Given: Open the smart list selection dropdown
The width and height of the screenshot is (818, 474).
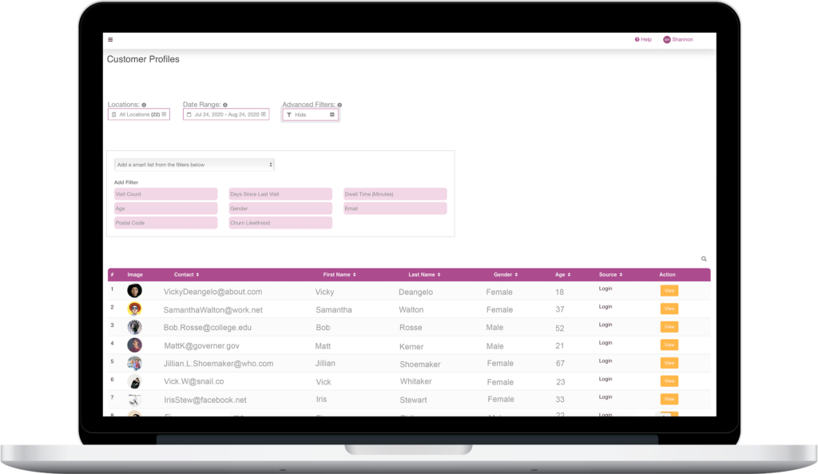Looking at the screenshot, I should (194, 164).
